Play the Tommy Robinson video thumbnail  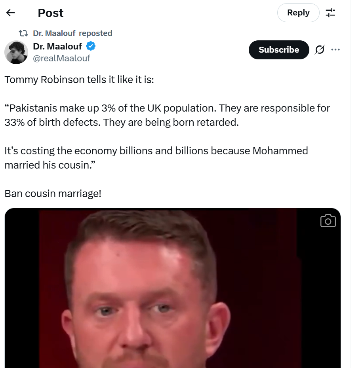[172, 289]
